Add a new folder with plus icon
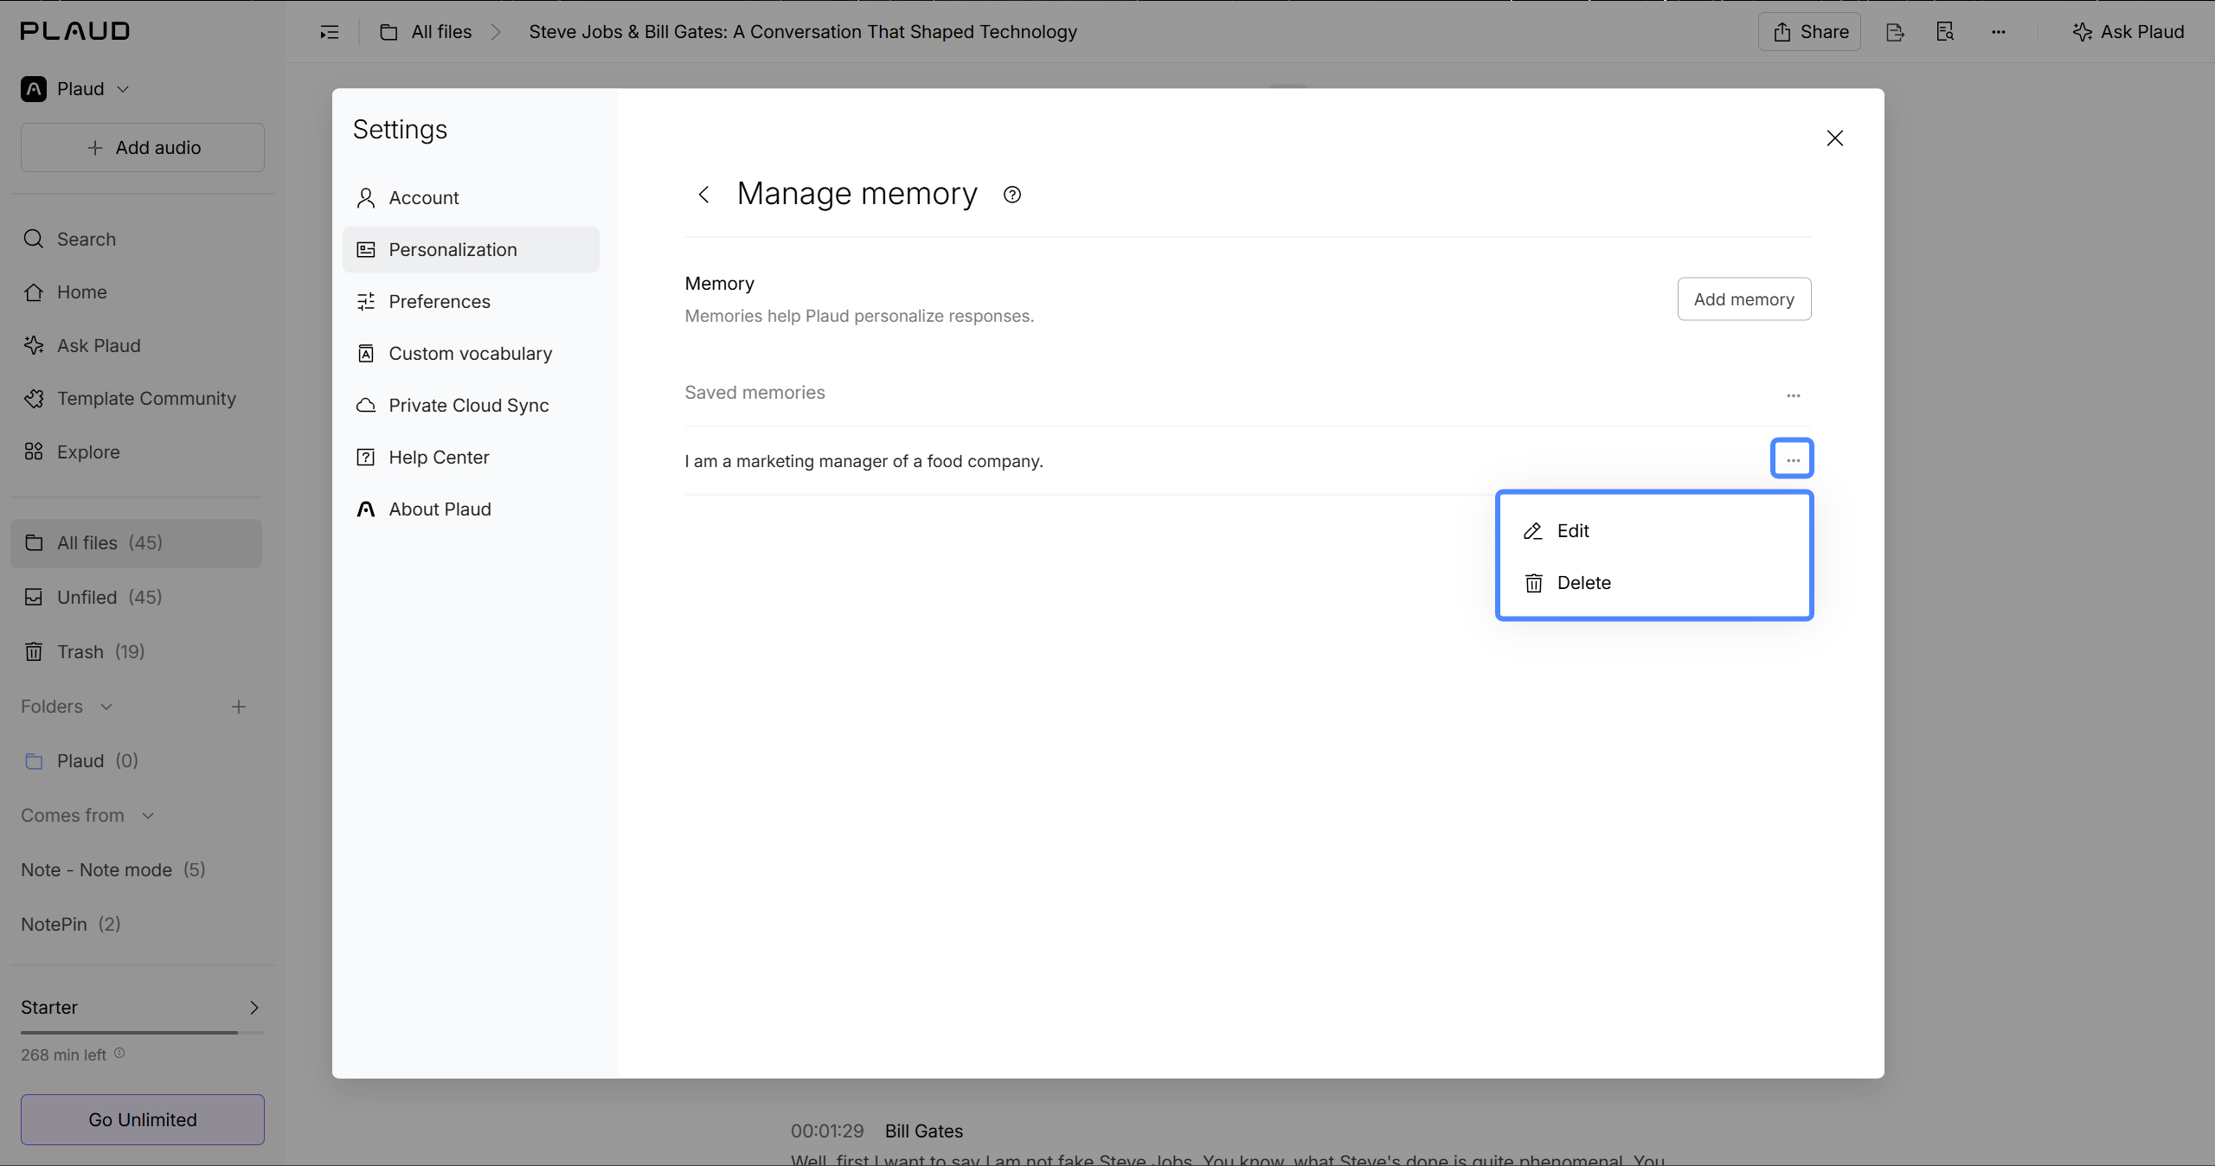This screenshot has width=2215, height=1166. coord(239,707)
